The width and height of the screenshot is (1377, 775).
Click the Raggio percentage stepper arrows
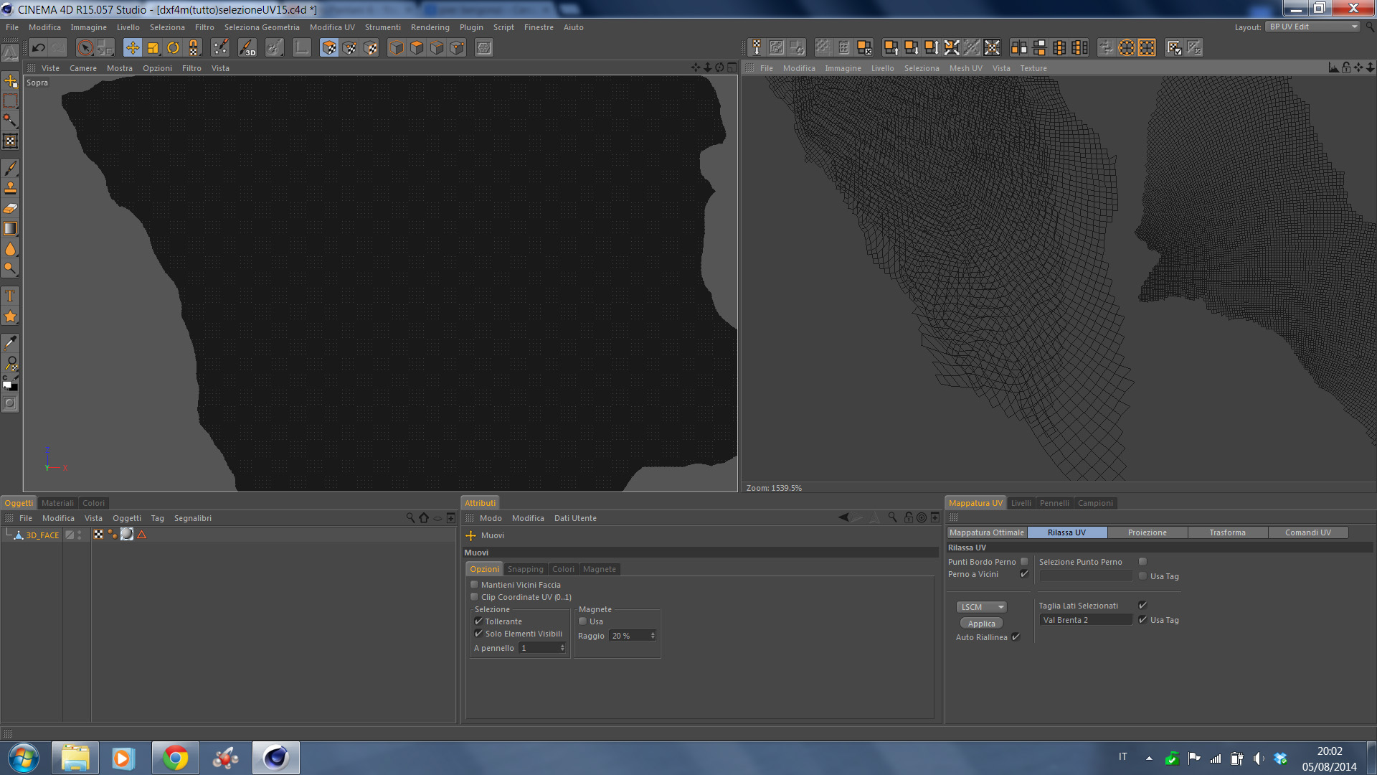click(x=653, y=636)
